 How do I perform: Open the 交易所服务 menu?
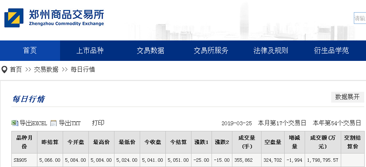[211, 50]
